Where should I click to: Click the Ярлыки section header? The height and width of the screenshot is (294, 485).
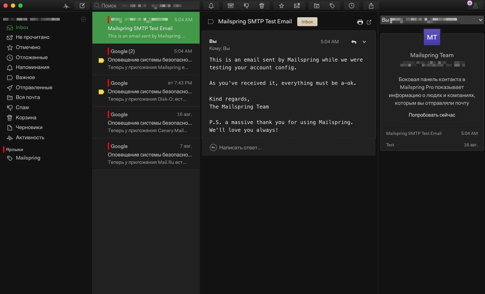point(15,149)
